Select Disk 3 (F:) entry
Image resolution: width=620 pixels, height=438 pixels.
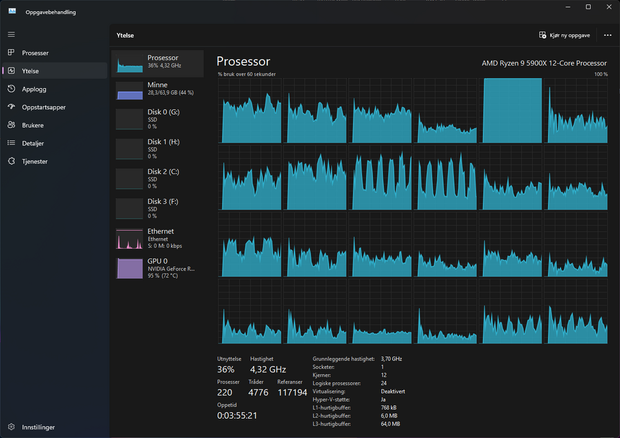coord(157,208)
